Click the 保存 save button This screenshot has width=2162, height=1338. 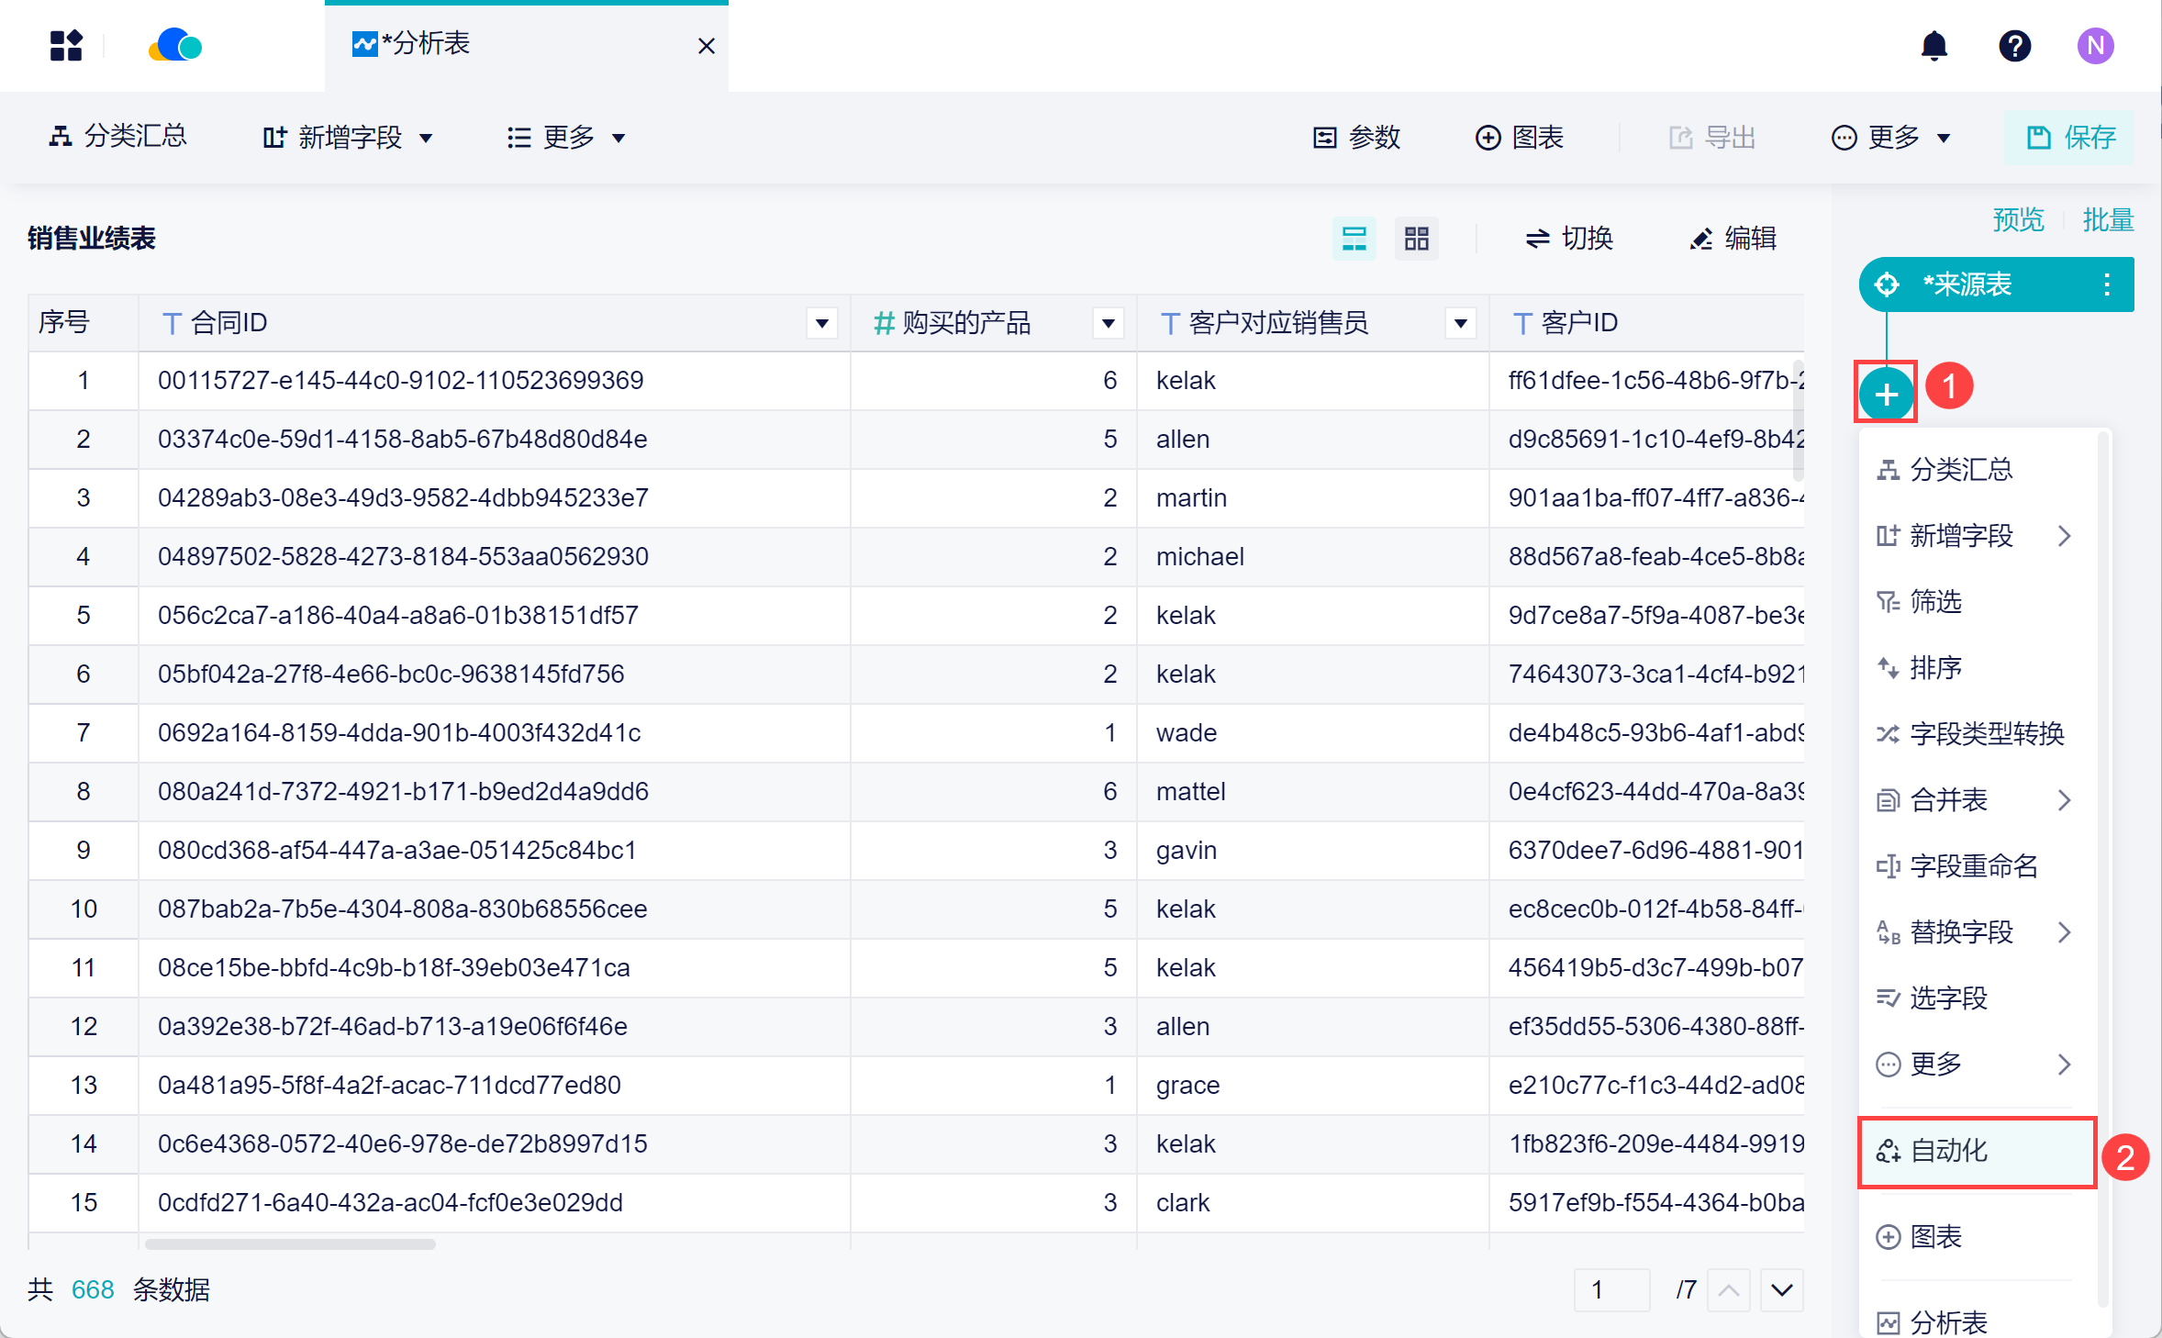click(x=2070, y=138)
